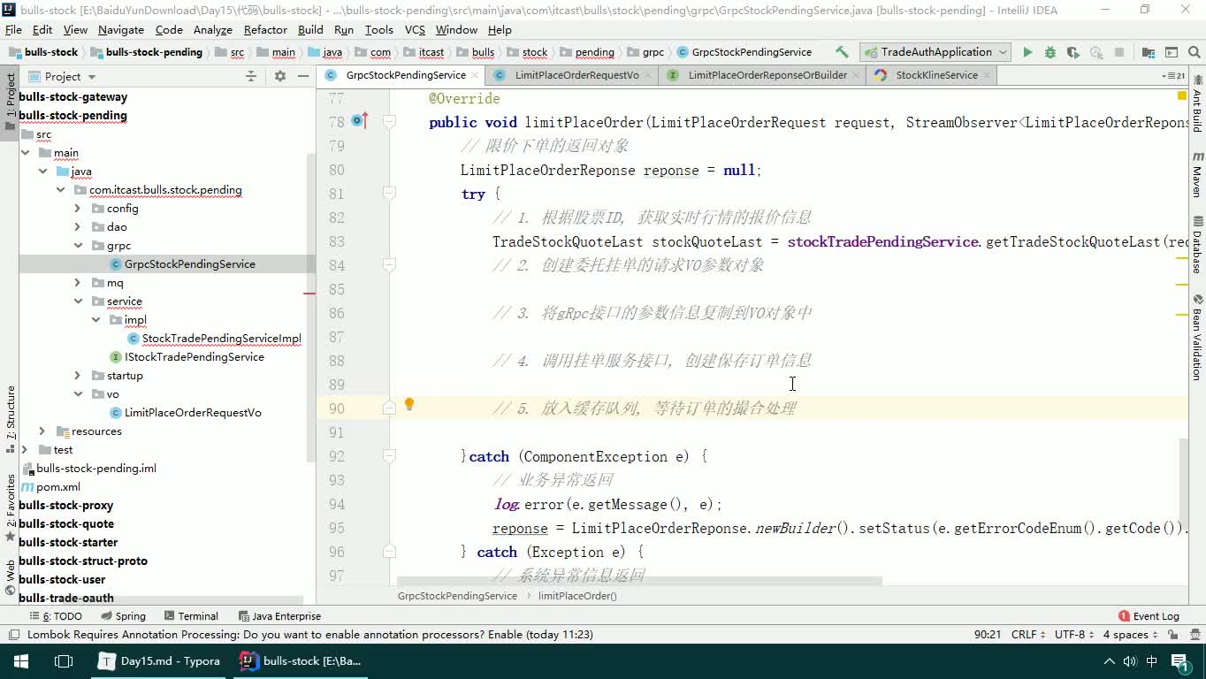The width and height of the screenshot is (1206, 679).
Task: Open the Navigate menu
Action: [121, 29]
